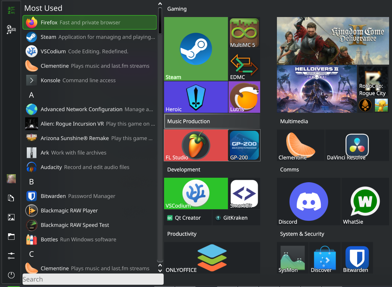Jump to letter C section header
Image resolution: width=392 pixels, height=287 pixels.
pyautogui.click(x=31, y=254)
